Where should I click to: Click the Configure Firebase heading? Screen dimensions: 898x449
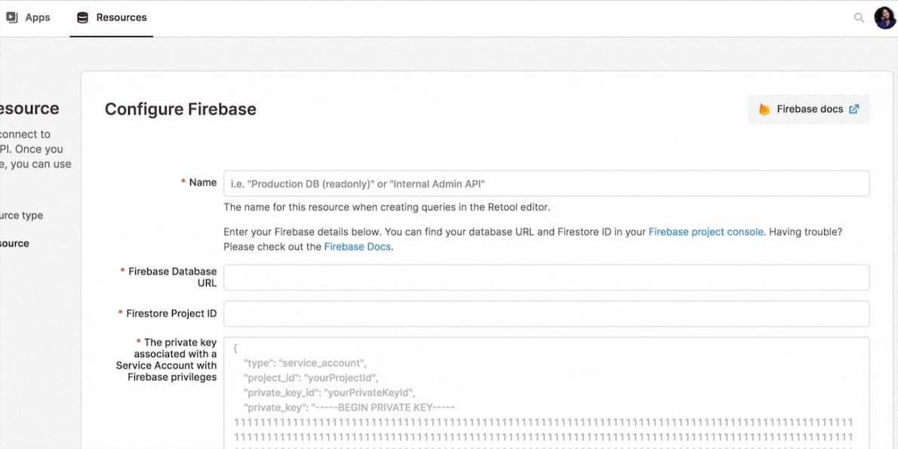click(x=180, y=109)
